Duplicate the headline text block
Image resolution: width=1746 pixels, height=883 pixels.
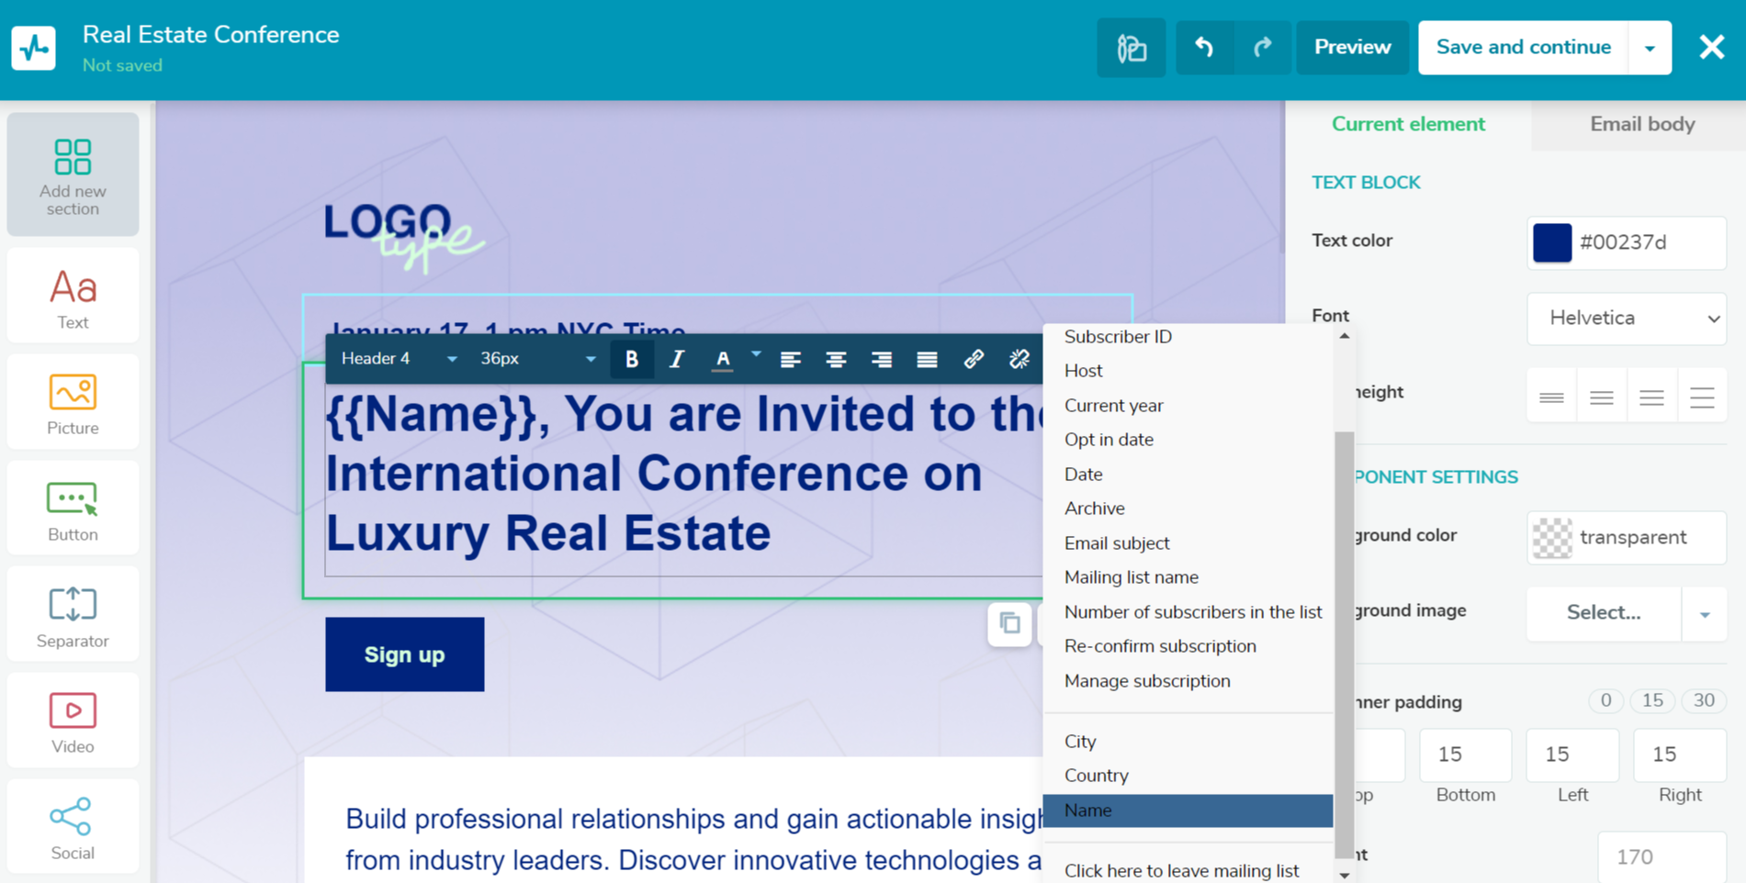click(1009, 623)
